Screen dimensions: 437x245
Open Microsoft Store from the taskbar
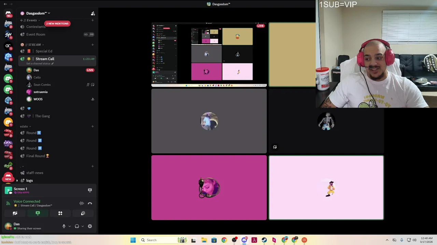[214, 240]
